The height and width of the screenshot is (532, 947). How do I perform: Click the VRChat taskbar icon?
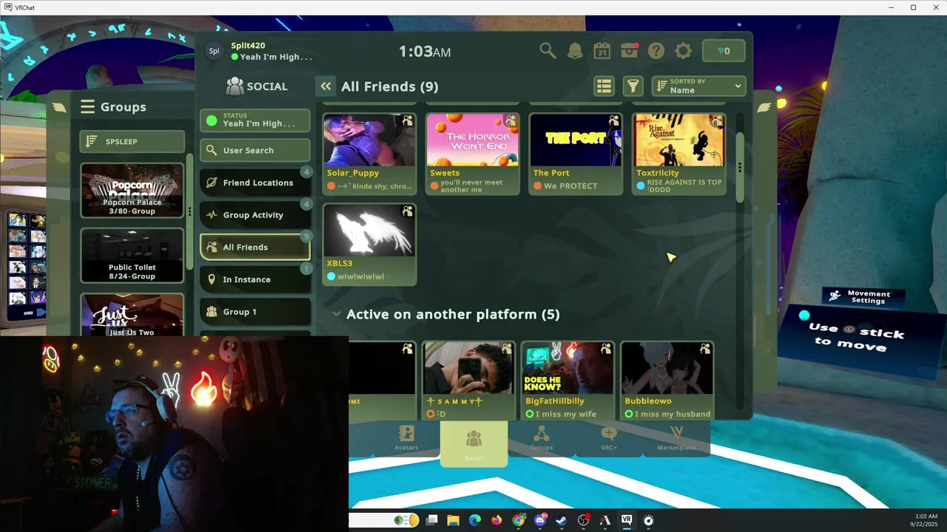click(627, 520)
